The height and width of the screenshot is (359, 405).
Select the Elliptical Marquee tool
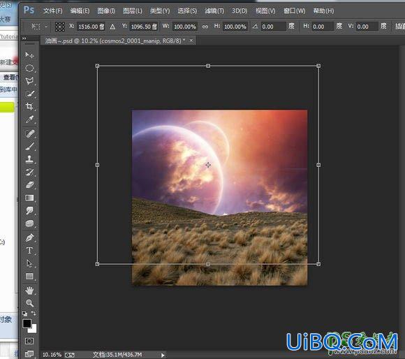pyautogui.click(x=29, y=68)
